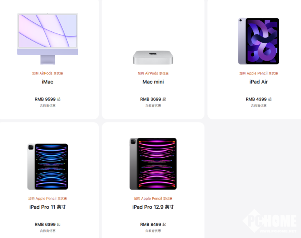Click the iMac product title

(48, 82)
